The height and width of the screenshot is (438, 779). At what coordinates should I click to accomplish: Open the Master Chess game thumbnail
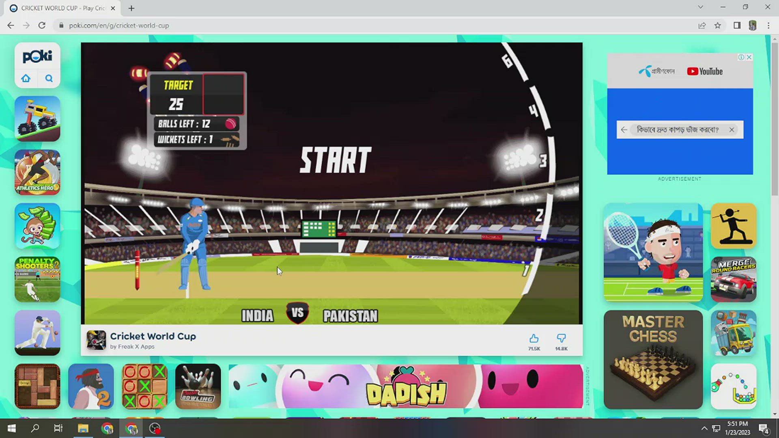pyautogui.click(x=653, y=359)
